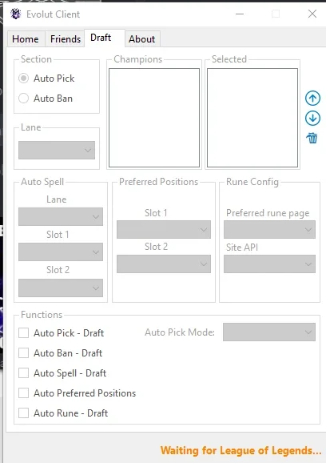The image size is (326, 463).
Task: Switch to the Home tab
Action: coord(26,39)
